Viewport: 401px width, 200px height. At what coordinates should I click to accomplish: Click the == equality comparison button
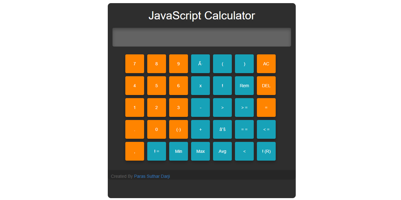pos(244,129)
